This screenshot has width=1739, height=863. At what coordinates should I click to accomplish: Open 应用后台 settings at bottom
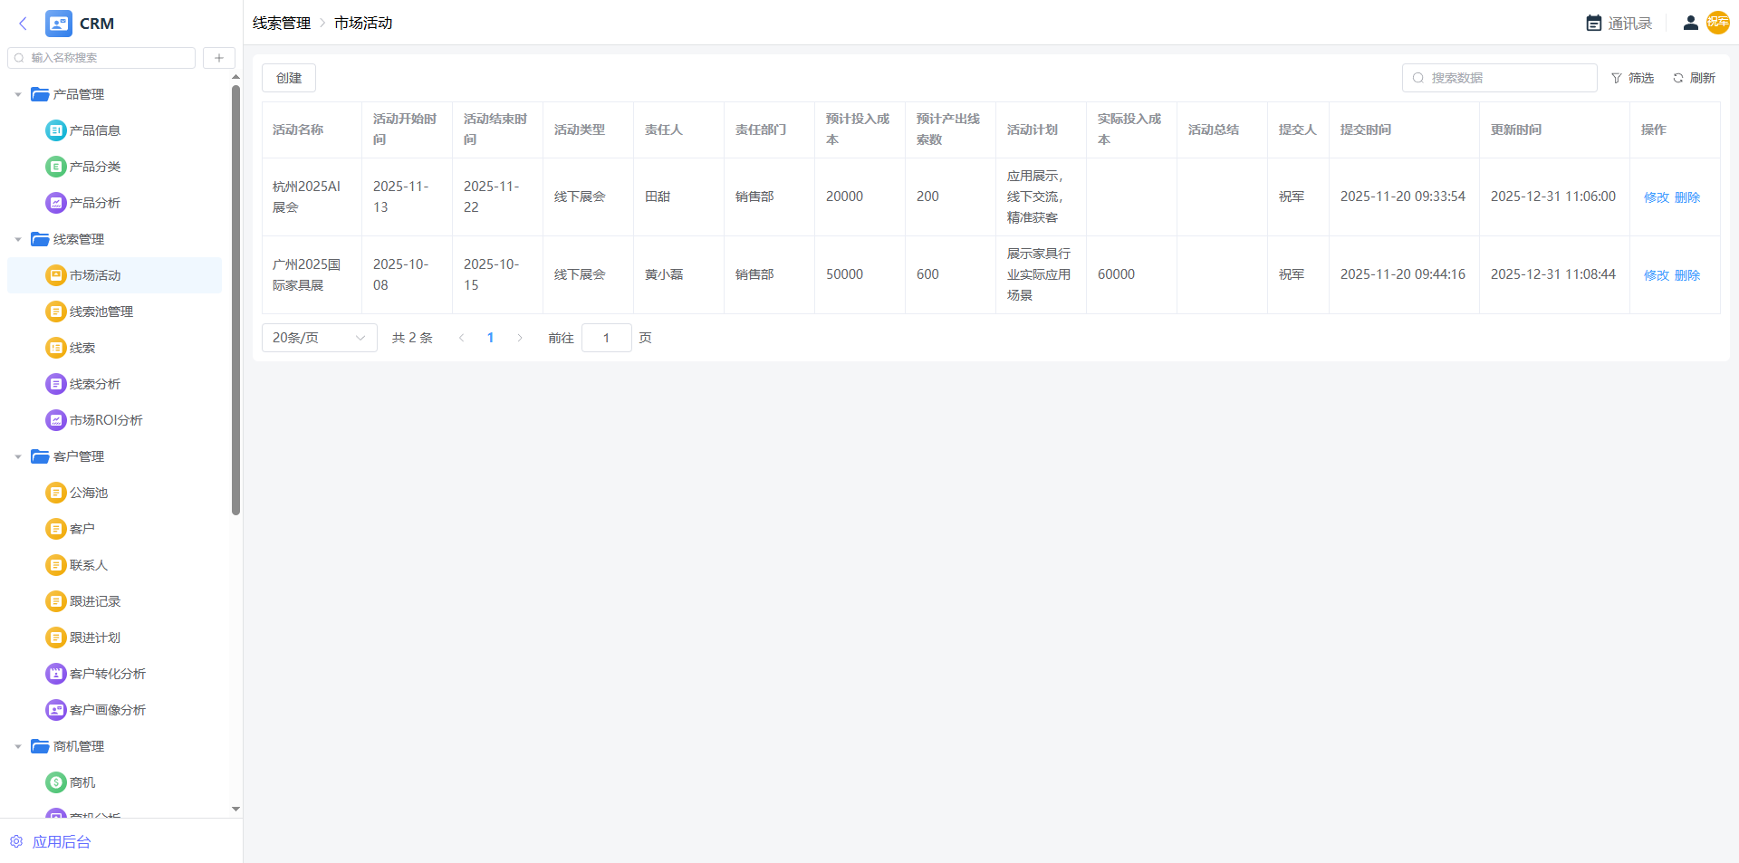point(61,842)
